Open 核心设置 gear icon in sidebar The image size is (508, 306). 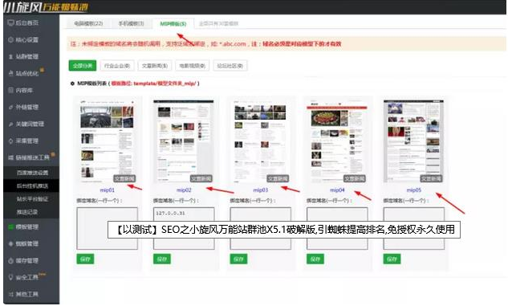pyautogui.click(x=10, y=39)
